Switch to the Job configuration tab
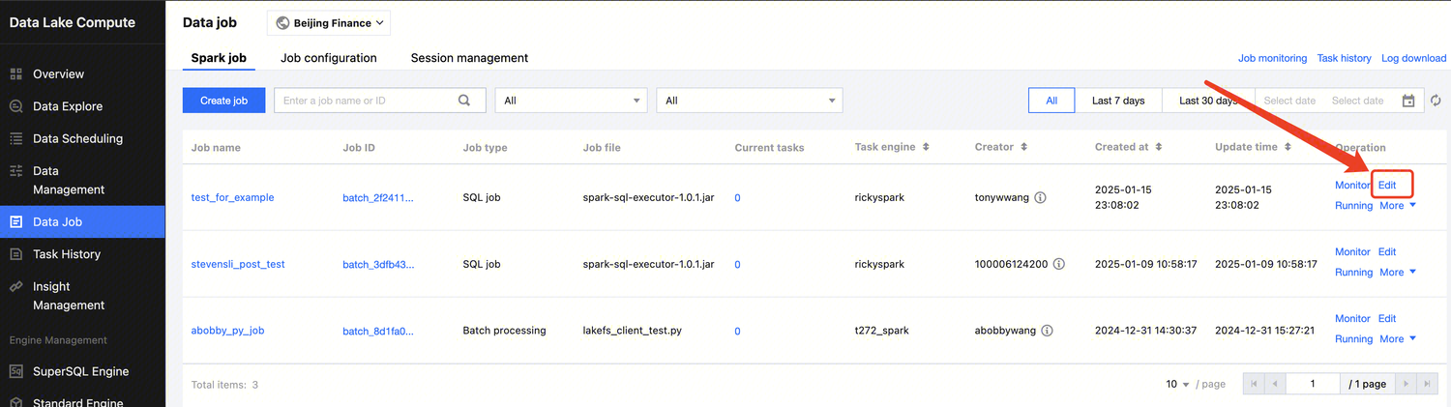Viewport: 1451px width, 407px height. coord(328,58)
